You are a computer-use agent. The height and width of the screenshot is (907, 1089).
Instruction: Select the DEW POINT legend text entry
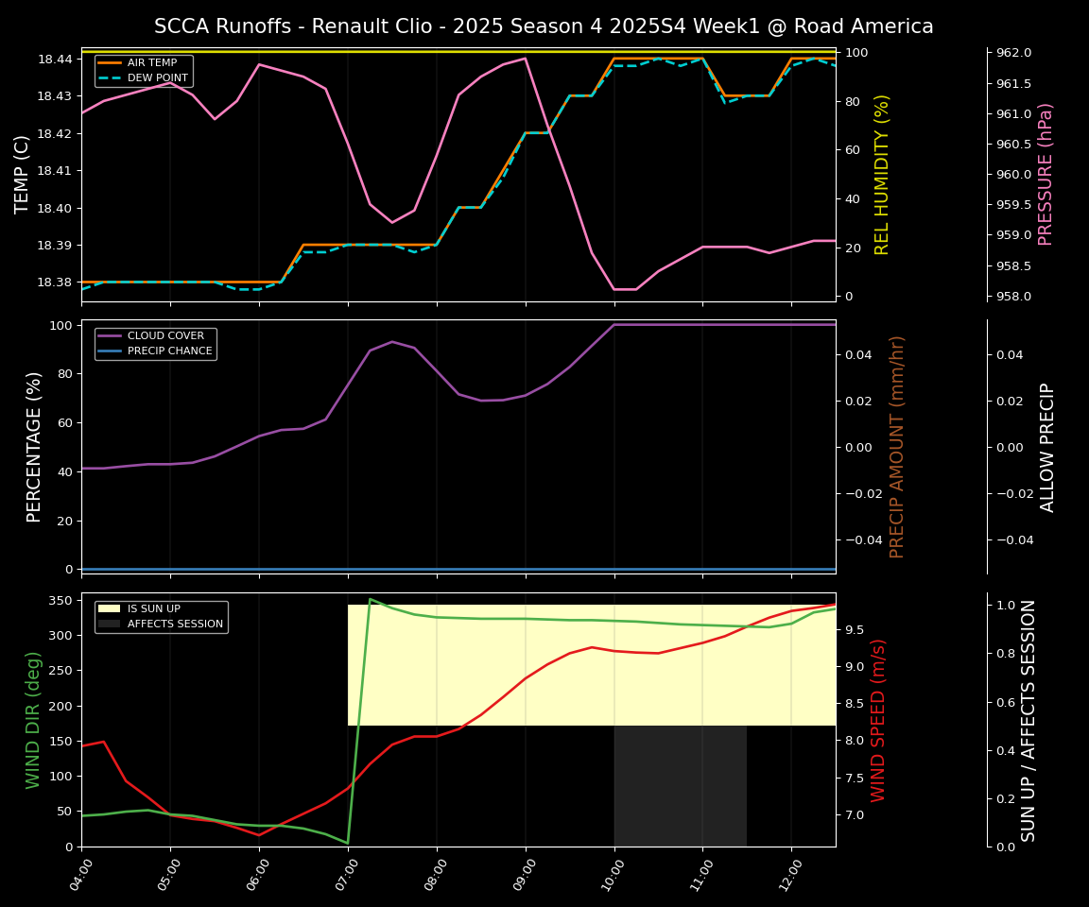[157, 79]
